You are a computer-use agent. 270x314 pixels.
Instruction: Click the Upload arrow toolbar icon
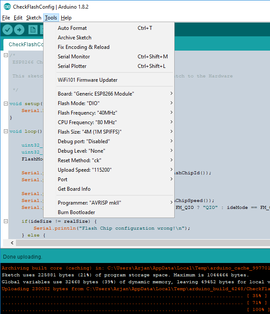[19, 30]
